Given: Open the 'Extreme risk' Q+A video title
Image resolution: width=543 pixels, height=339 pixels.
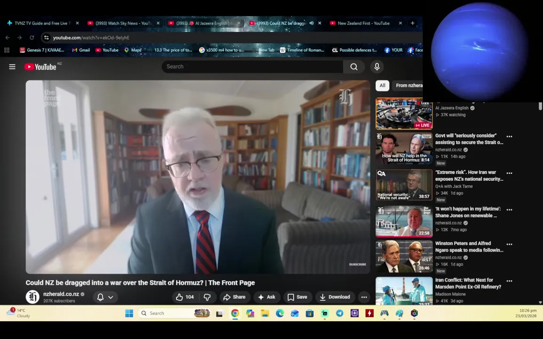Looking at the screenshot, I should click(469, 176).
